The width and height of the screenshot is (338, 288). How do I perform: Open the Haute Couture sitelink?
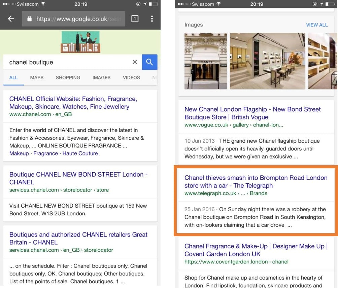[x=80, y=153]
